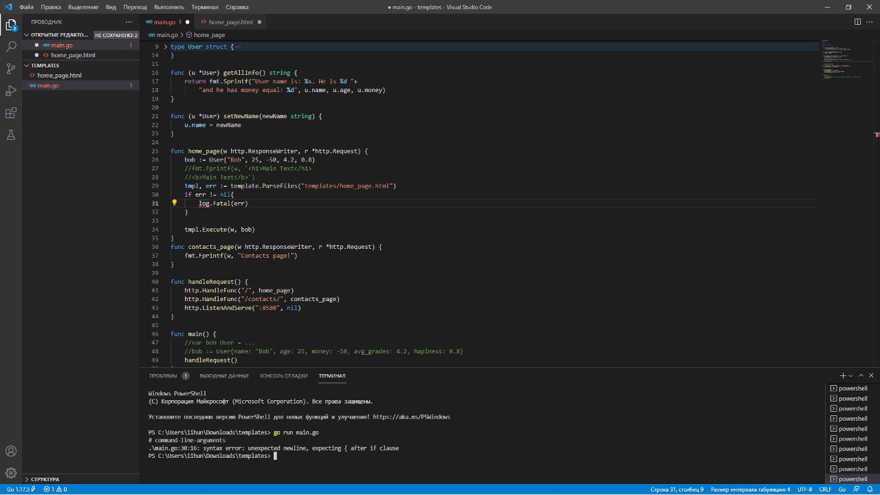Image resolution: width=880 pixels, height=495 pixels.
Task: Unfold the User struct at line 9
Action: tap(165, 47)
